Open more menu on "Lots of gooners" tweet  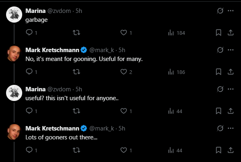point(231,128)
